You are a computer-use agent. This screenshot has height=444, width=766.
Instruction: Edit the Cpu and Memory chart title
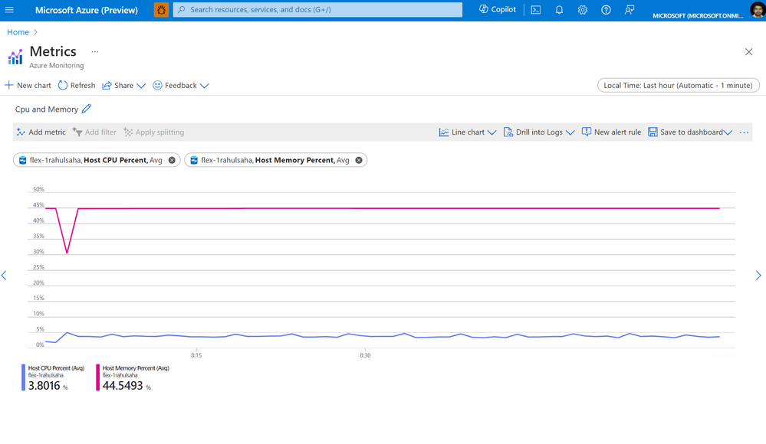point(87,109)
